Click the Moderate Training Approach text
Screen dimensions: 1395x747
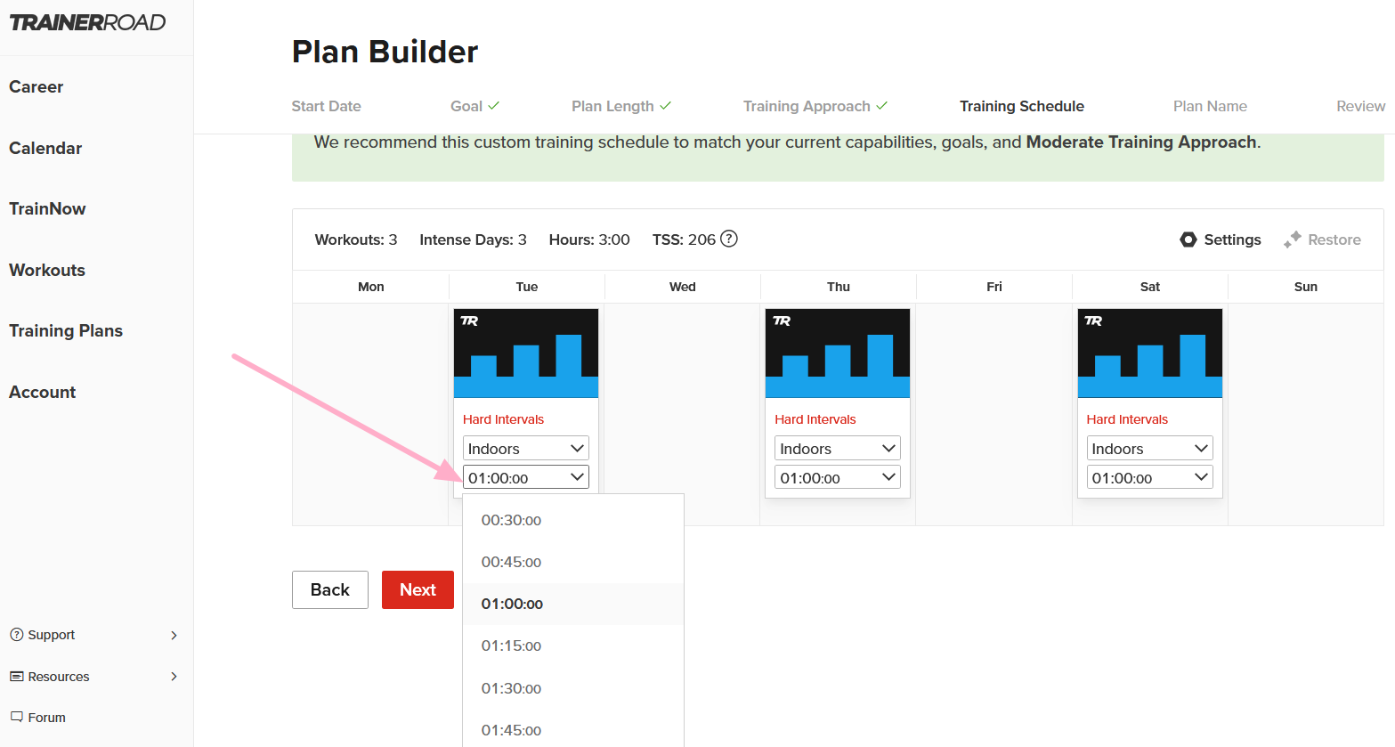(x=1141, y=142)
